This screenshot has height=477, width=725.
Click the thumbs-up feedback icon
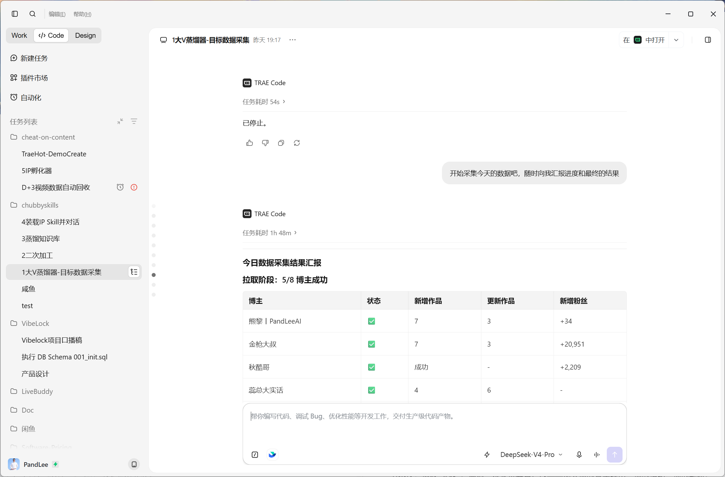250,143
